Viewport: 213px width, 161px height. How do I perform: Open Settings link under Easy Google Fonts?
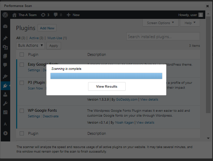point(34,70)
